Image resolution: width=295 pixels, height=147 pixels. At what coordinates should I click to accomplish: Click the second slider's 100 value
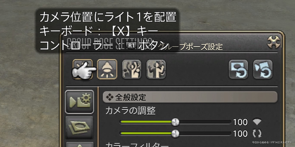240,134
